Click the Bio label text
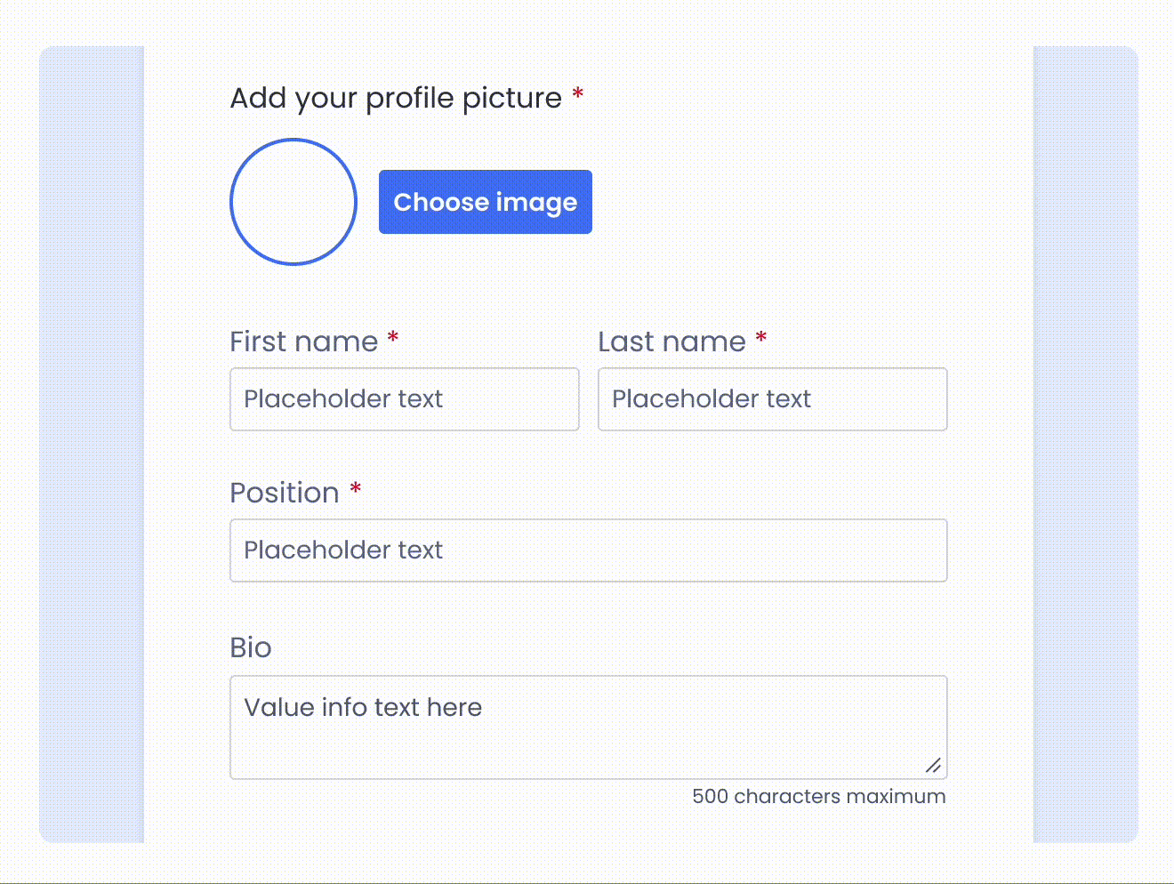 click(250, 647)
